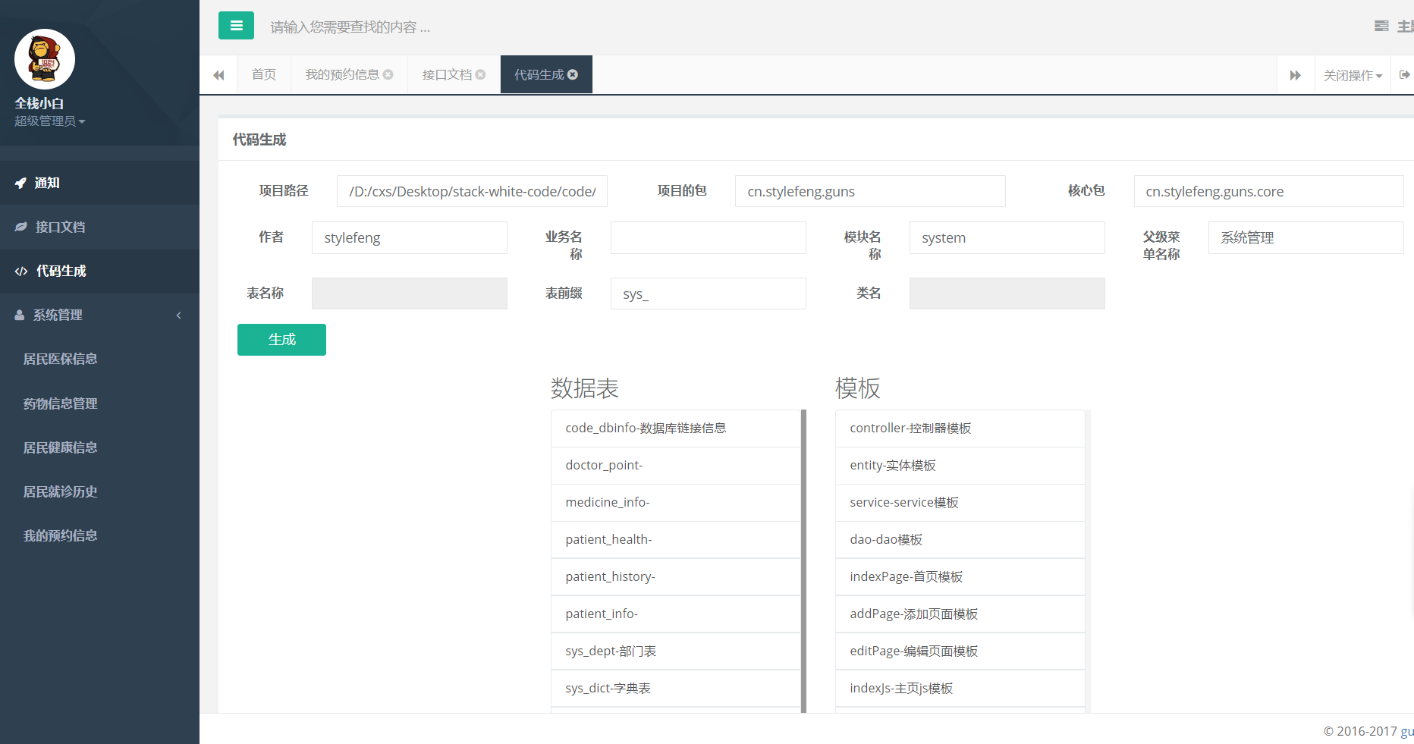Expand the 系统管理 sidebar menu arrow

(x=179, y=315)
